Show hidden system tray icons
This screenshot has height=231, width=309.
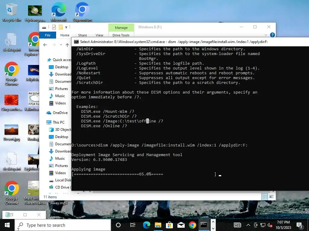pyautogui.click(x=248, y=225)
